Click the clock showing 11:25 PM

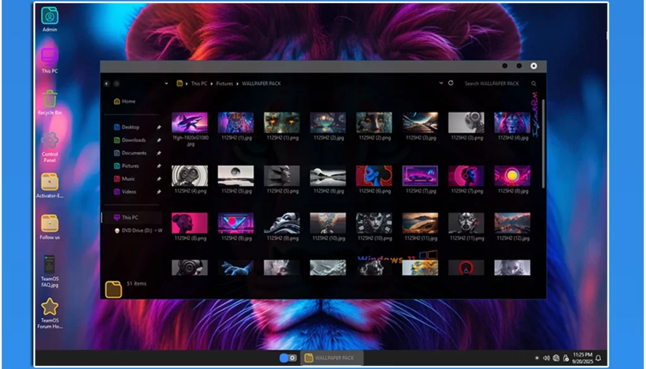(582, 358)
